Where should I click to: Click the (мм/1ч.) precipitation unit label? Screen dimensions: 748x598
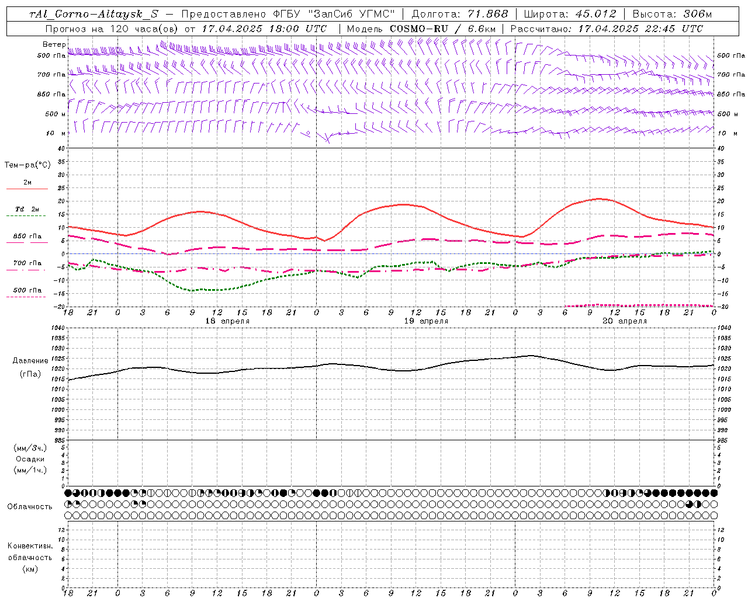click(30, 470)
